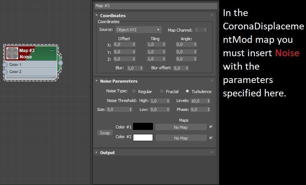Click the Color 2 input socket
This screenshot has width=306, height=185.
pyautogui.click(x=5, y=72)
